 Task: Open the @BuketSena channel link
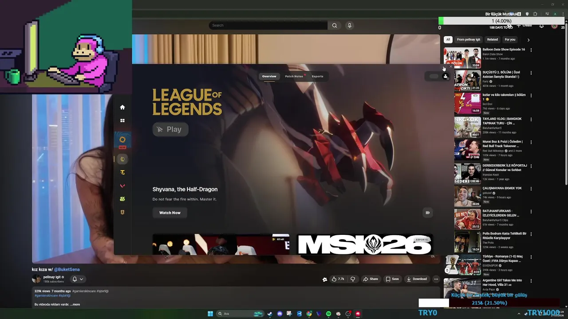pyautogui.click(x=67, y=269)
